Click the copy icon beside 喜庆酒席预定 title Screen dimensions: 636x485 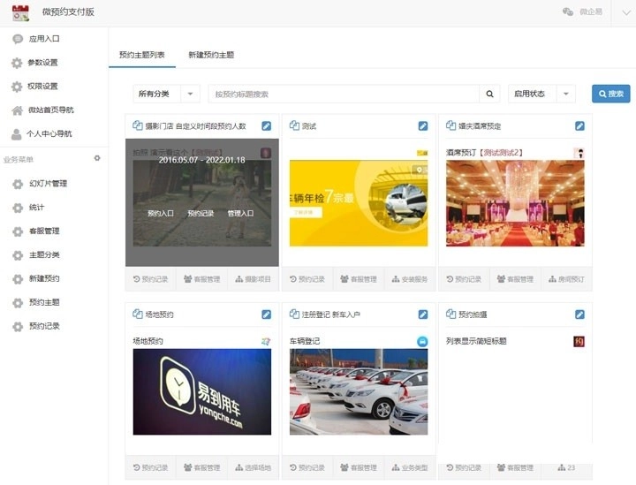pos(450,126)
